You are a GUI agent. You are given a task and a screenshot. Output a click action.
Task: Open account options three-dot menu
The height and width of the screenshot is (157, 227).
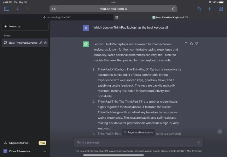pos(44,151)
